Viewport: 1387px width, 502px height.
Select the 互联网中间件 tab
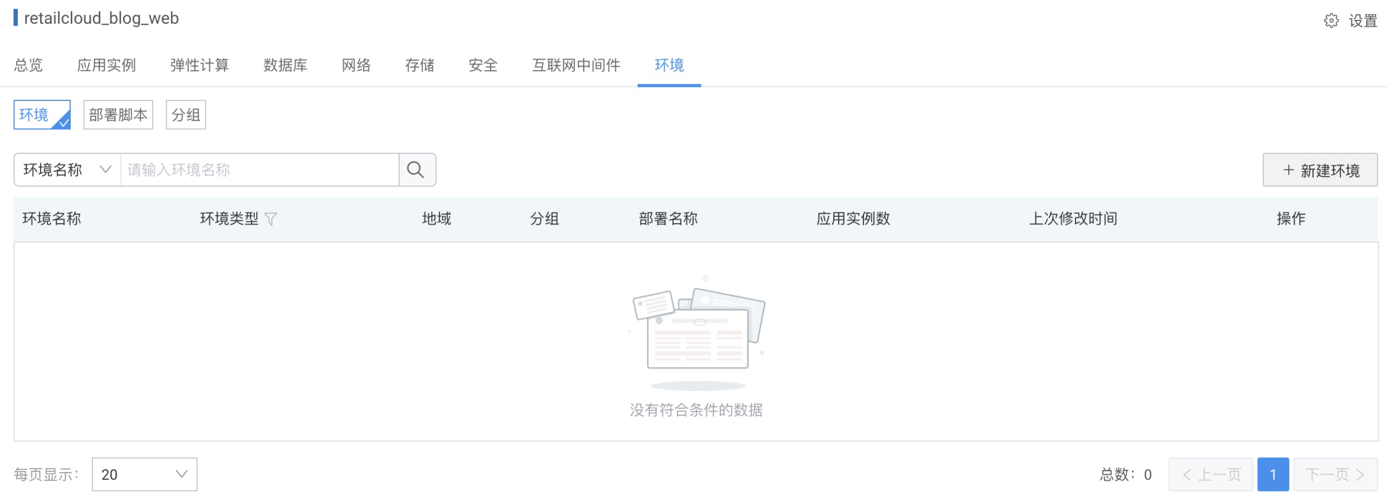tap(576, 65)
